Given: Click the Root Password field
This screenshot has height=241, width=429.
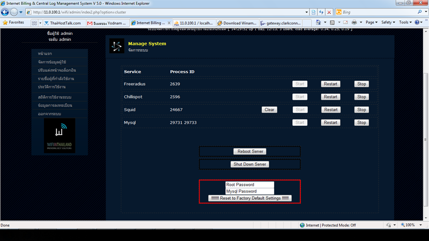Looking at the screenshot, I should (x=249, y=185).
